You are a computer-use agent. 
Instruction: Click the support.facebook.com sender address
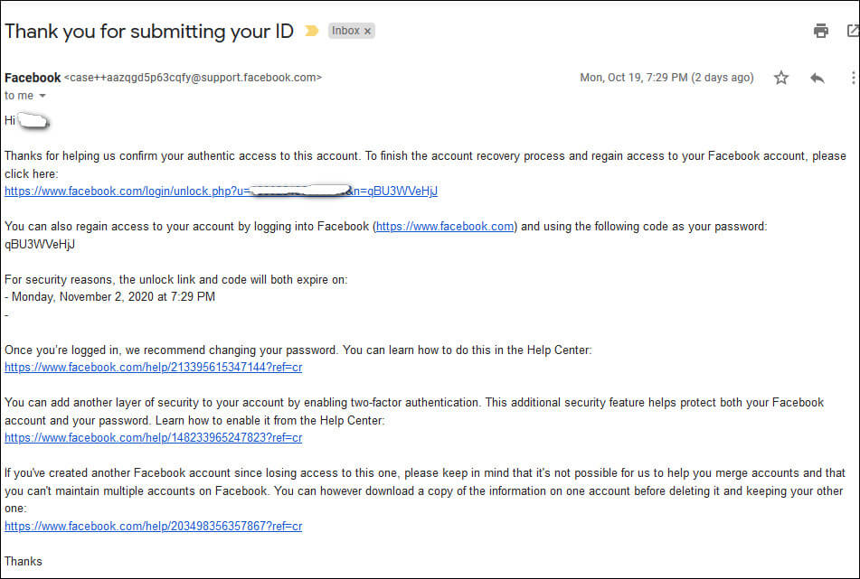(x=193, y=78)
